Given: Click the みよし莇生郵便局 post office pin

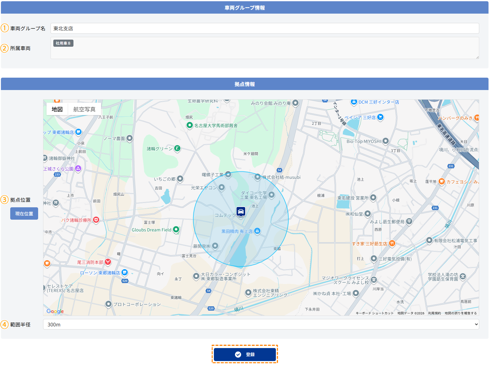Looking at the screenshot, I should [409, 221].
